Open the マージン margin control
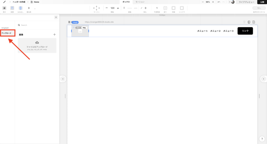The width and height of the screenshot is (267, 144). 96,8
